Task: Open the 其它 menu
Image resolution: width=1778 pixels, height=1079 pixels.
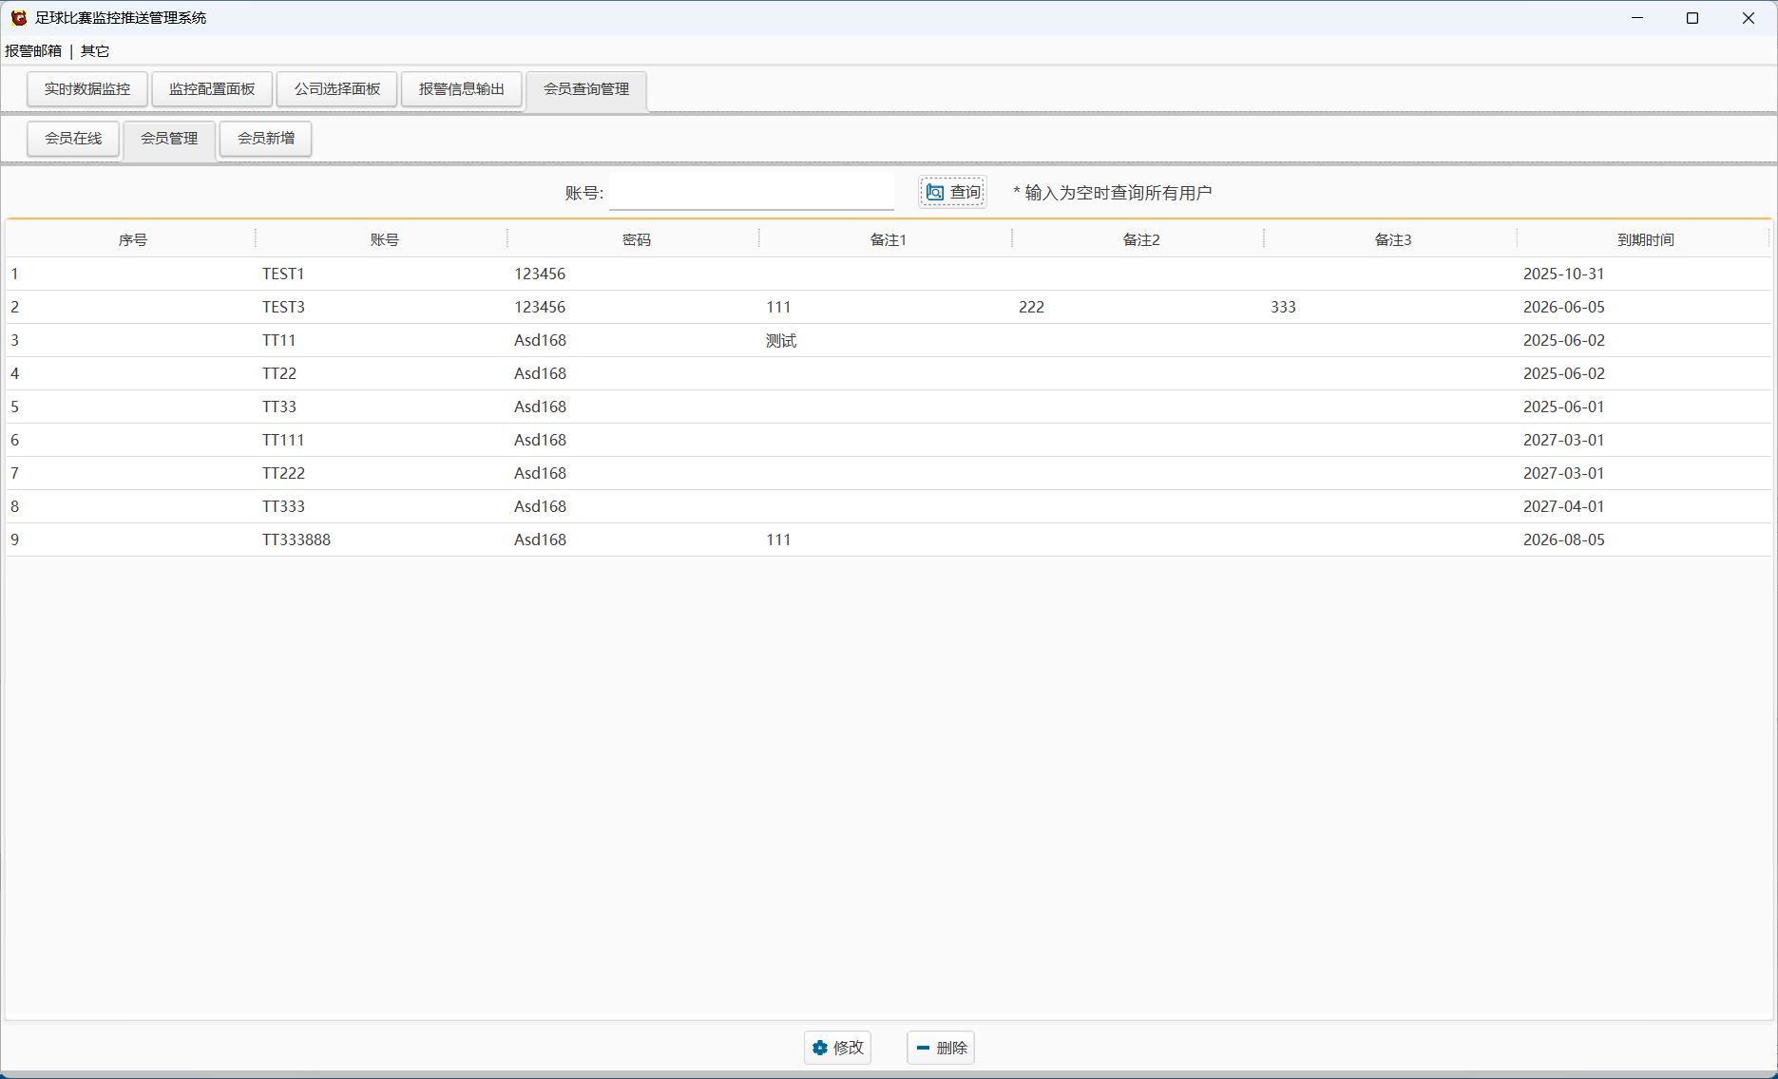Action: point(95,51)
